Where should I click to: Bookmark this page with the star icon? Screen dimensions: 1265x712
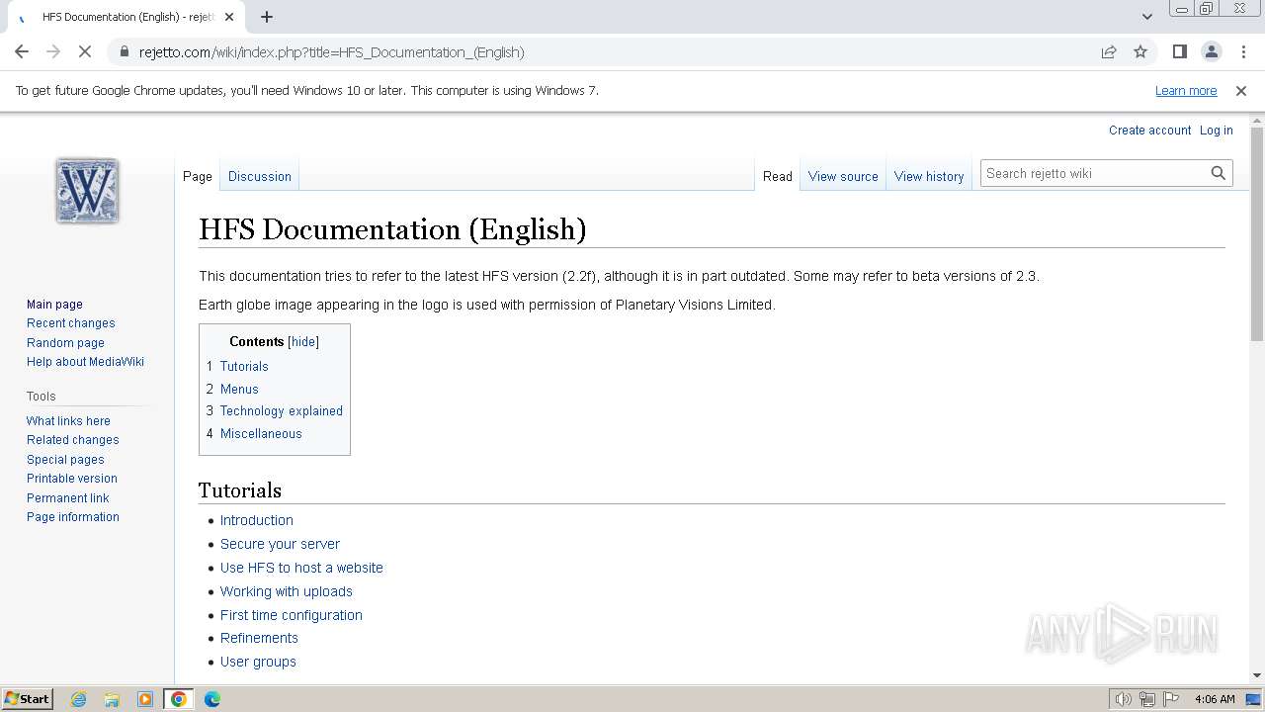[x=1140, y=51]
